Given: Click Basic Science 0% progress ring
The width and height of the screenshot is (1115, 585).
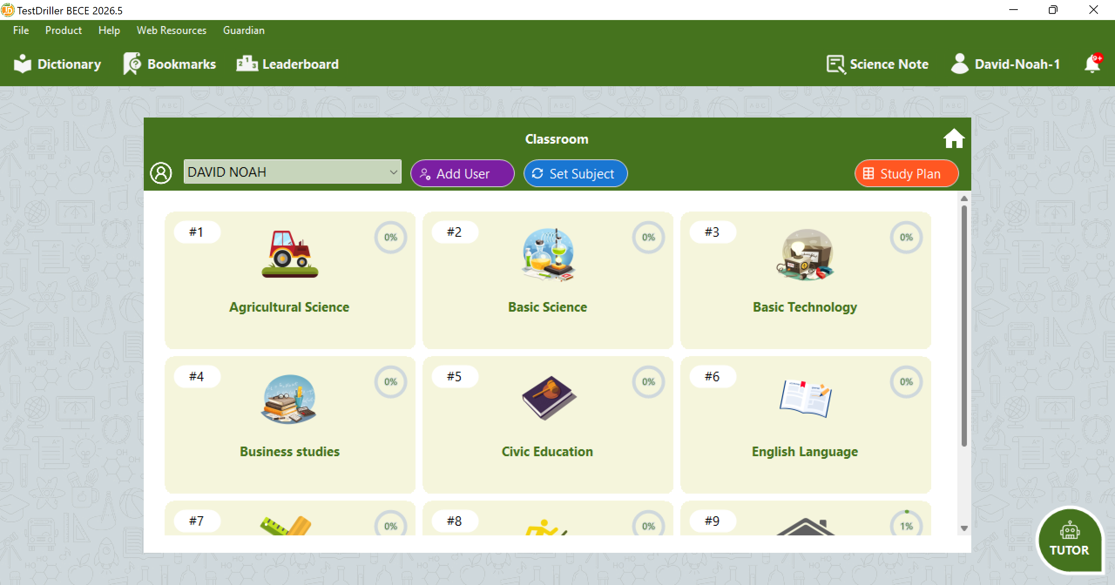Looking at the screenshot, I should click(648, 237).
